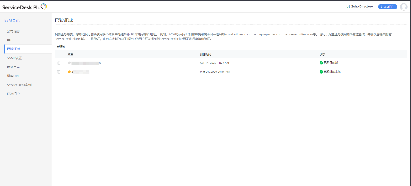Viewport: 411px width, 186px height.
Task: Delete the domain created Mar 31, 2020
Action: pos(59,72)
